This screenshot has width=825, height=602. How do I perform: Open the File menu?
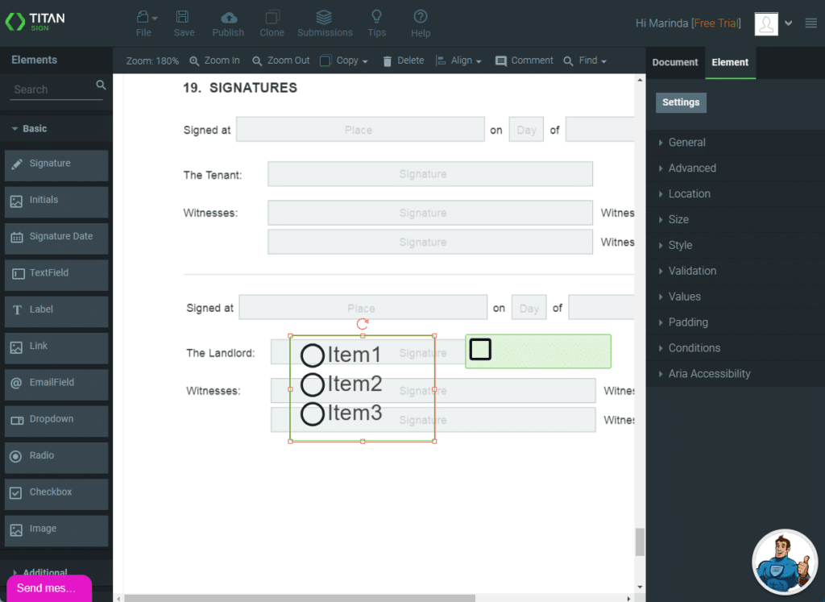point(143,23)
